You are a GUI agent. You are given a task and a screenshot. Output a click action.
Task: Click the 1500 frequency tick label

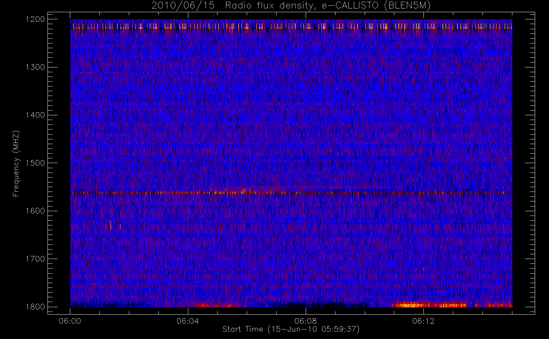(x=35, y=163)
